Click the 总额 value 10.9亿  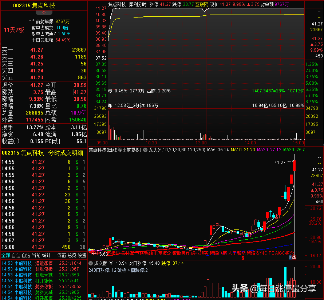click(x=79, y=113)
